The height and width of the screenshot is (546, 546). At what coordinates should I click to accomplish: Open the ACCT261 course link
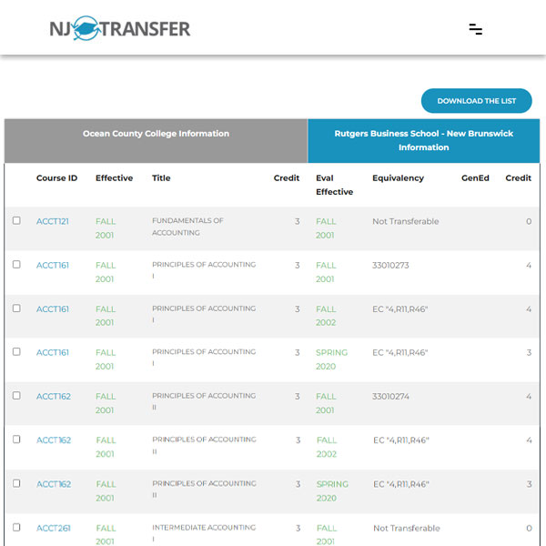54,528
